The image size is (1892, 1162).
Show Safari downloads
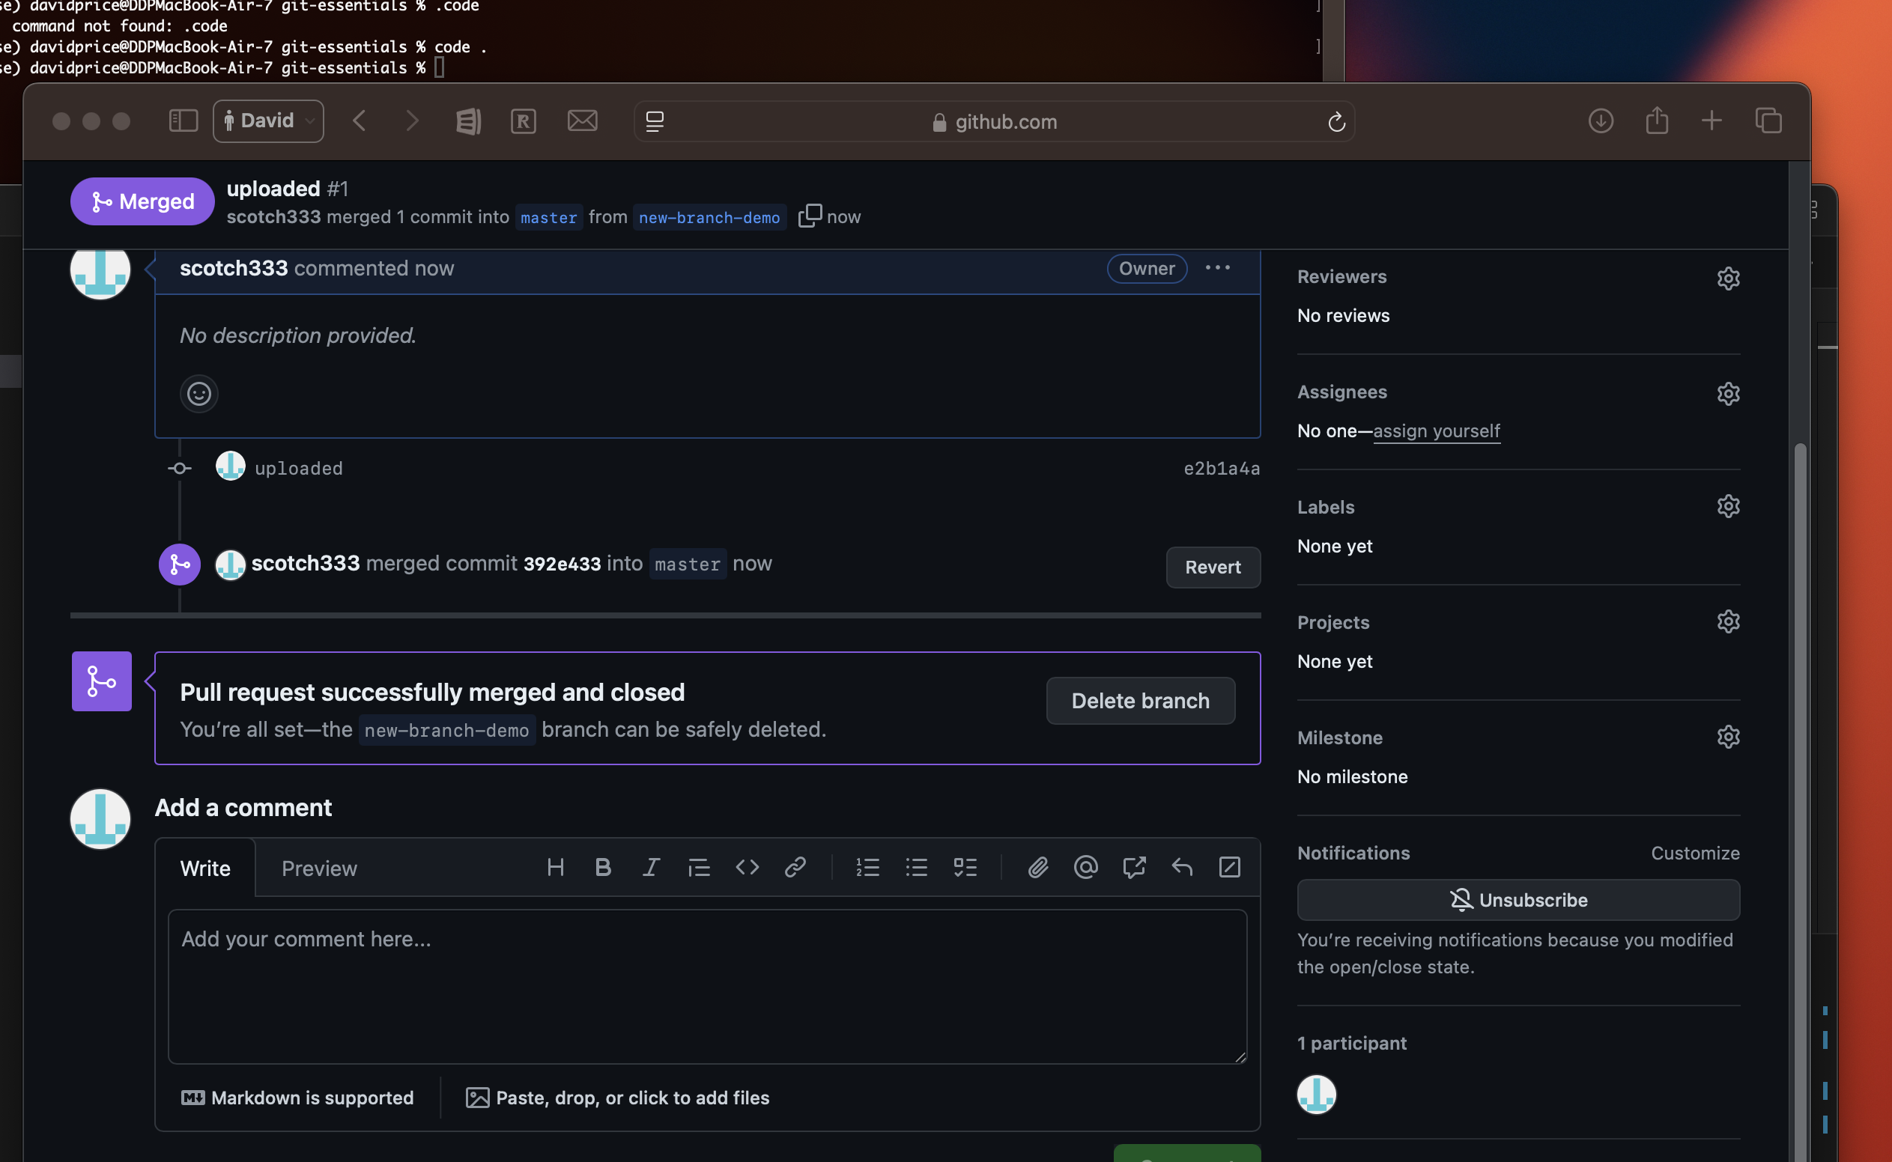click(x=1601, y=121)
